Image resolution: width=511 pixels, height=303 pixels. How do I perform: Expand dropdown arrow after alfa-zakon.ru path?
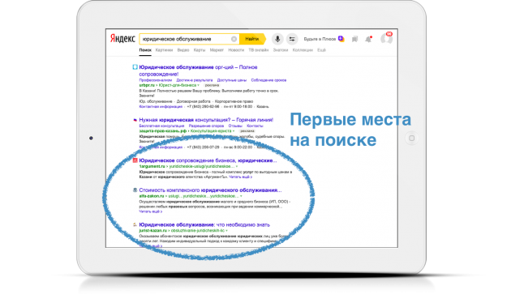click(241, 196)
